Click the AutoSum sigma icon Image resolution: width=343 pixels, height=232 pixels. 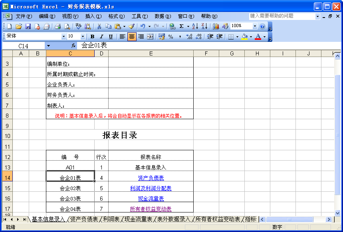181,26
